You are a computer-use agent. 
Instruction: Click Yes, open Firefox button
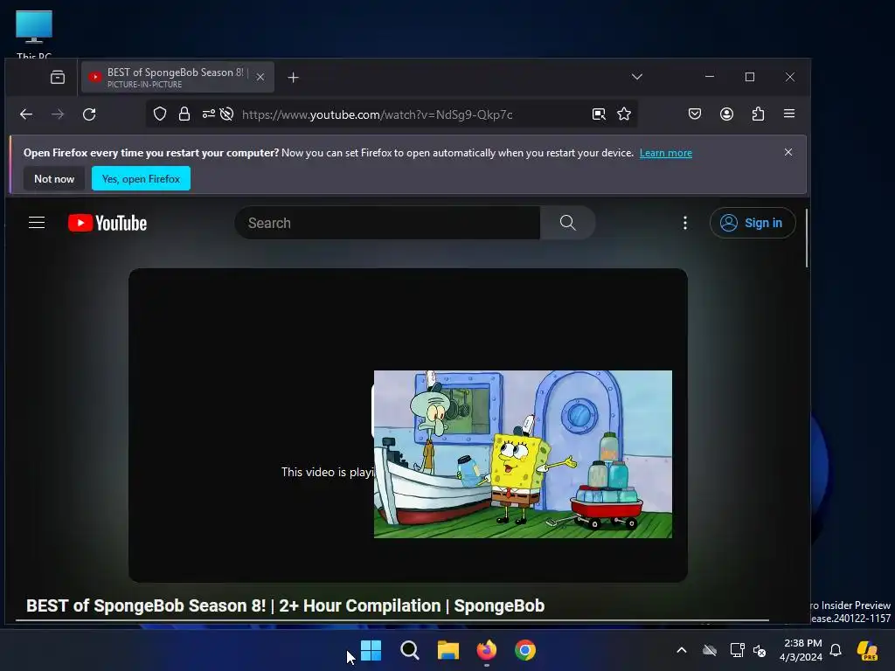tap(141, 178)
